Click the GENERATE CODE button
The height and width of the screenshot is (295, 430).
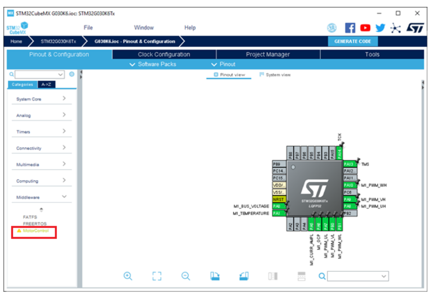[352, 41]
